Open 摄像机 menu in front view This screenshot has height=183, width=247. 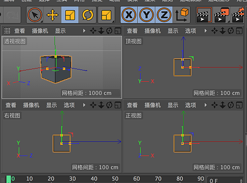click(x=152, y=105)
